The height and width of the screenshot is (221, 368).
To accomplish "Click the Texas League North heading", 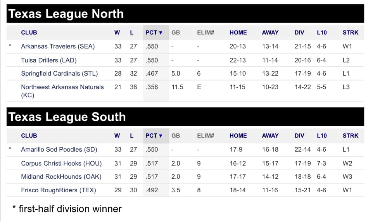I will pyautogui.click(x=66, y=14).
